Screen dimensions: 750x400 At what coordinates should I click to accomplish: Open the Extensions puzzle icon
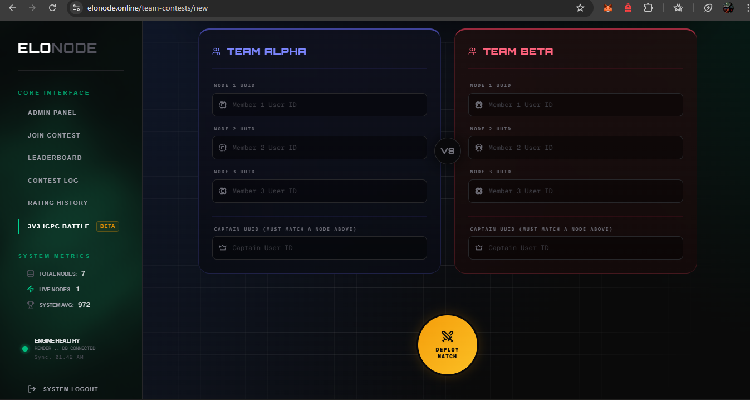point(648,8)
